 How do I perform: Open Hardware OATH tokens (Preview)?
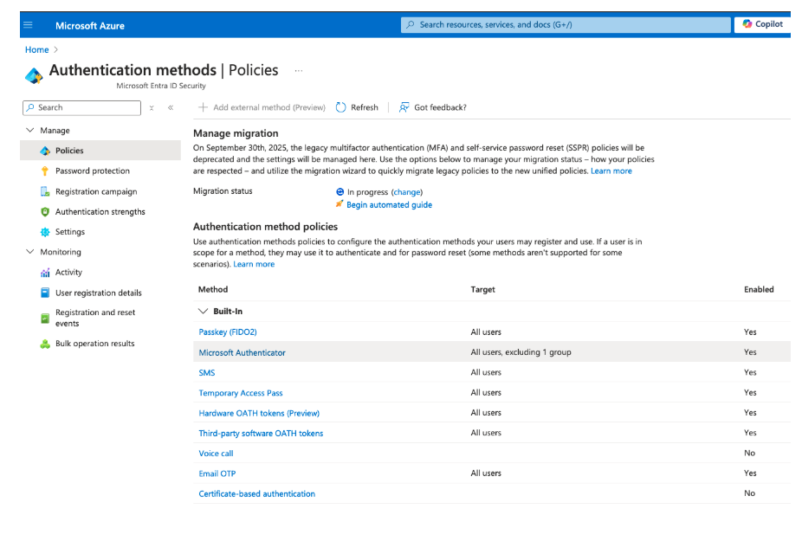tap(259, 413)
